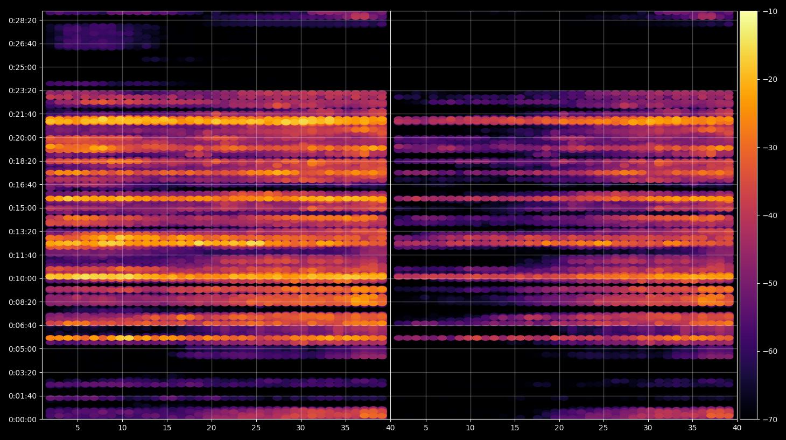Click the 0:28:20 y-axis time label
This screenshot has width=786, height=440.
pyautogui.click(x=23, y=20)
